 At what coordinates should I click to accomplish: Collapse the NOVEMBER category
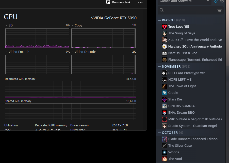pos(159,66)
